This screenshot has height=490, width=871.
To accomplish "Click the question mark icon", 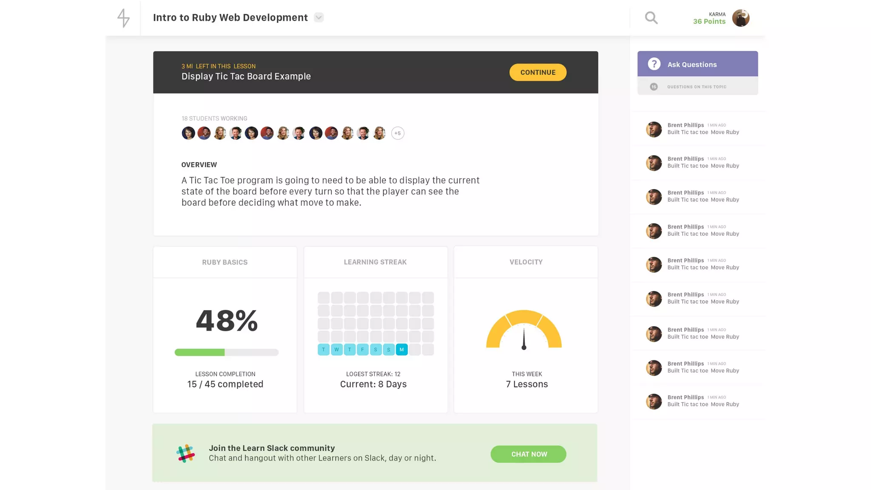I will pyautogui.click(x=654, y=64).
